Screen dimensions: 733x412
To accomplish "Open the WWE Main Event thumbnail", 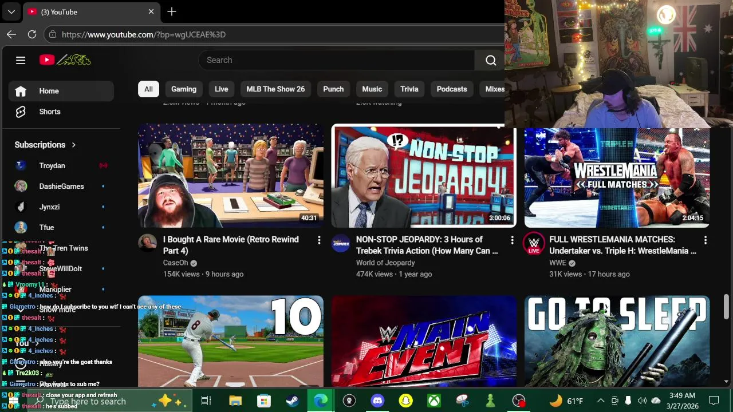I will (424, 341).
